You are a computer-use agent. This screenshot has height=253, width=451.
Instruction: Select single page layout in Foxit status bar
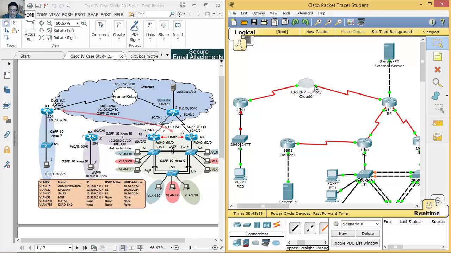(115, 248)
